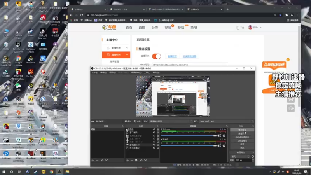This screenshot has width=311, height=175.
Task: Add a new source with the plus icon
Action: (128, 160)
